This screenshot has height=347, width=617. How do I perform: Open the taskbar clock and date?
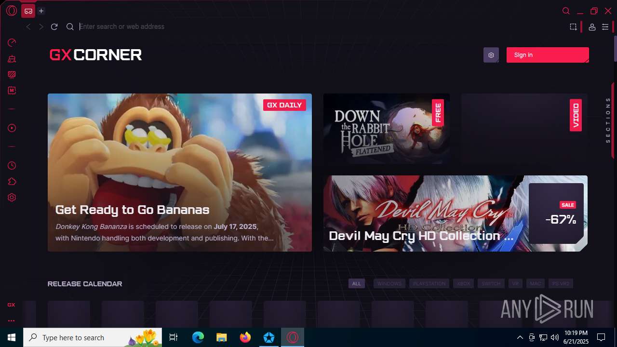(576, 337)
